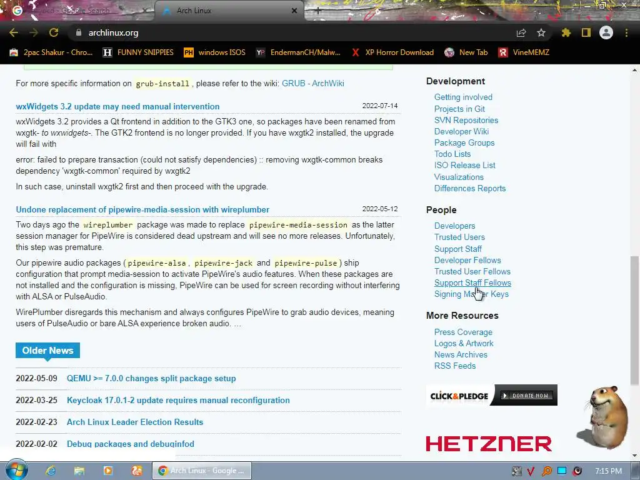This screenshot has width=640, height=480.
Task: Open the New Tab bookmark
Action: (x=466, y=52)
